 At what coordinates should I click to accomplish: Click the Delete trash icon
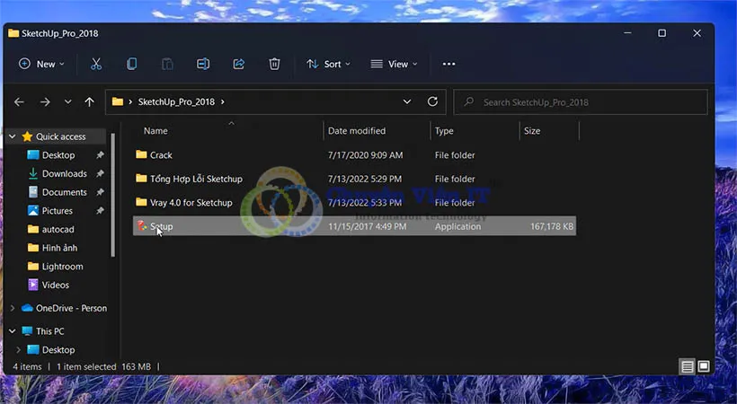pyautogui.click(x=275, y=64)
